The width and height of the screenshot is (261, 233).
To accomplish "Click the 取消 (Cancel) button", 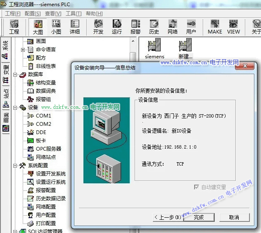I will pos(234,217).
